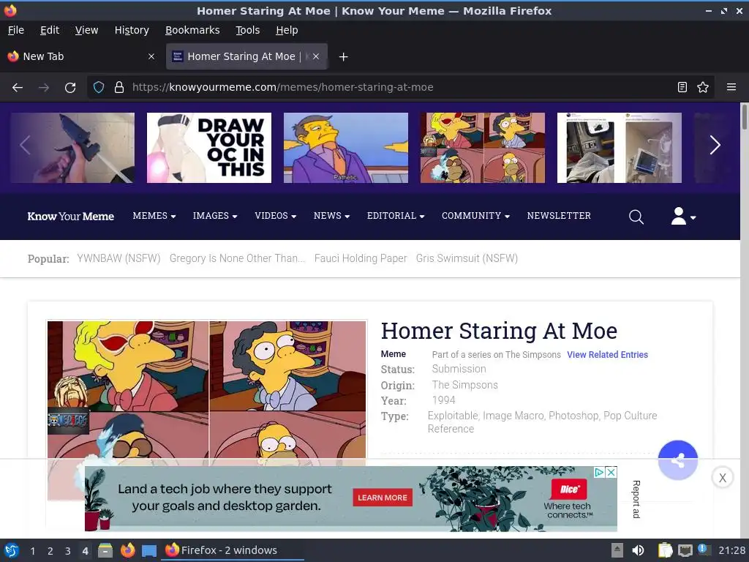The image size is (749, 562).
Task: Switch to workspace 3 in taskbar
Action: coord(67,550)
